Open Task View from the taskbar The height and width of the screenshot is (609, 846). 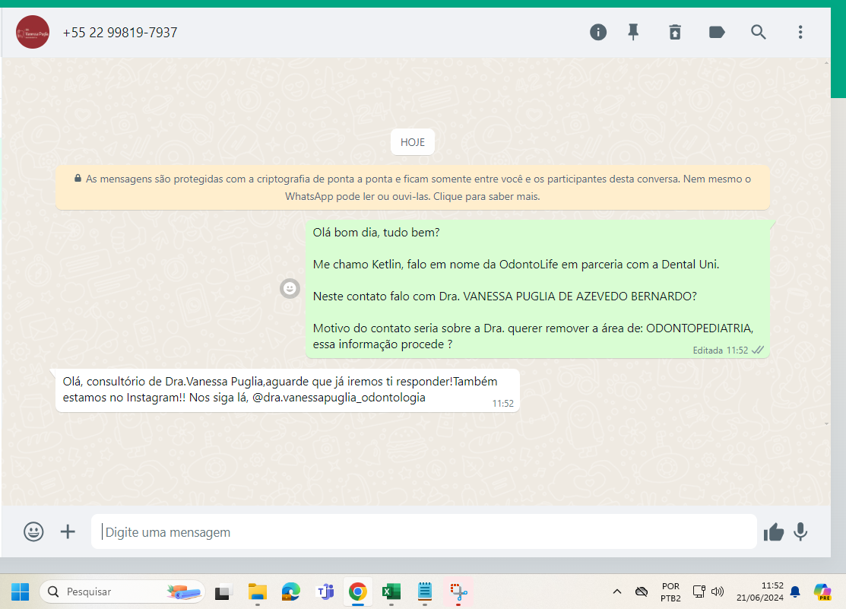click(223, 592)
